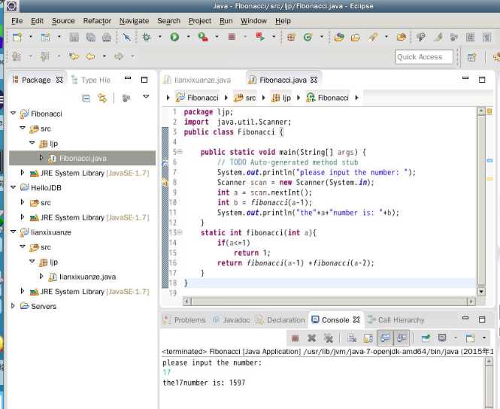Click the Save disk icon
The height and width of the screenshot is (409, 500).
[74, 38]
